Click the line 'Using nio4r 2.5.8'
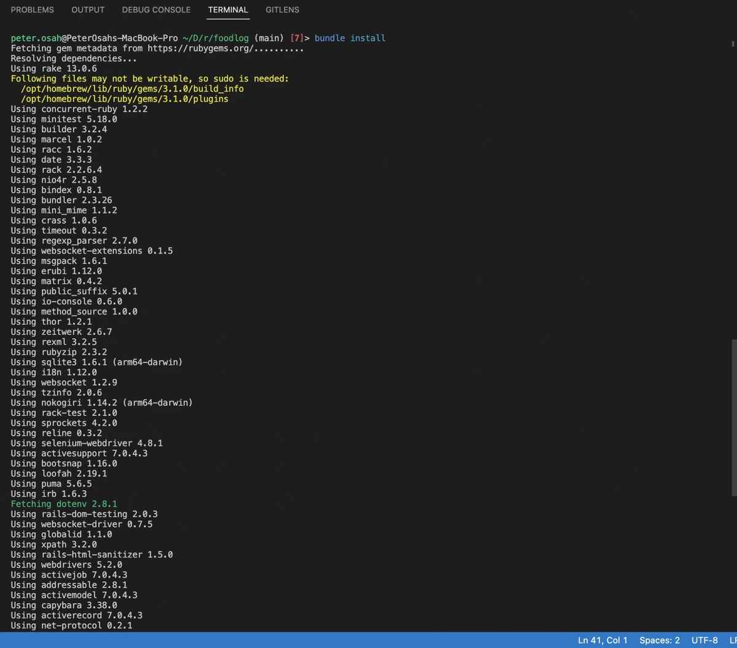 [x=53, y=180]
